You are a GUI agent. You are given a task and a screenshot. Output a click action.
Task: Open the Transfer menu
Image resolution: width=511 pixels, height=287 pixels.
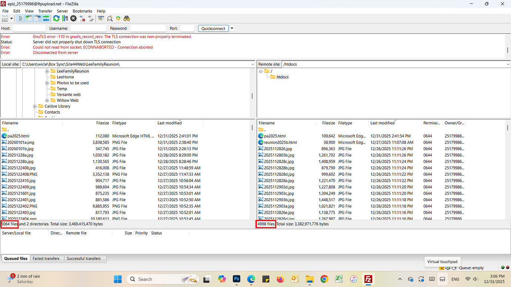tap(45, 11)
